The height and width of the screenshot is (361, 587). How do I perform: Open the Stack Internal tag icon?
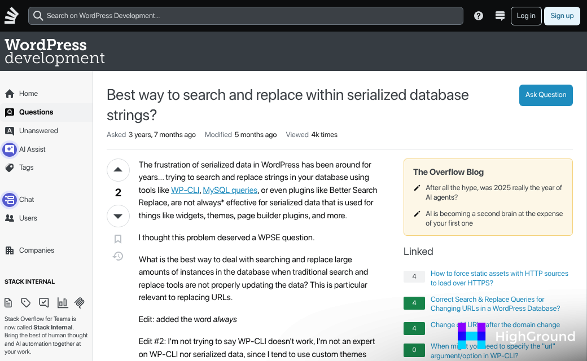25,302
